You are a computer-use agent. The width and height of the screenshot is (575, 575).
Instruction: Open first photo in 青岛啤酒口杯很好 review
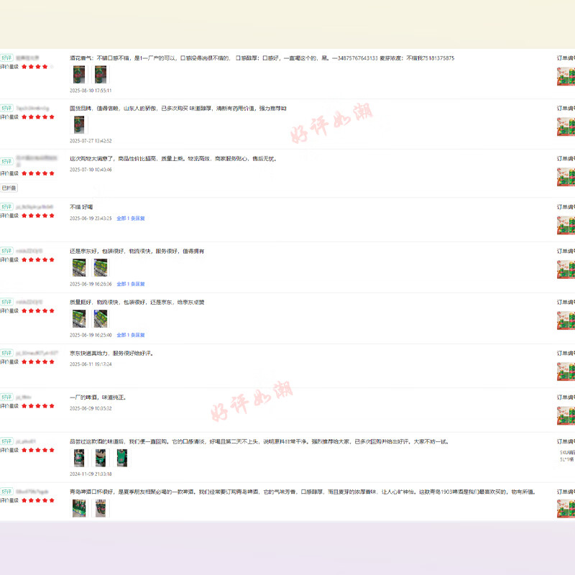78,508
